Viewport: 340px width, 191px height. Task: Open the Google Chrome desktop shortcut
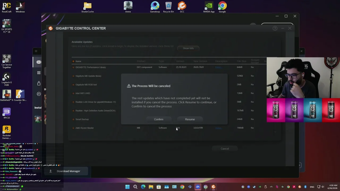click(222, 7)
